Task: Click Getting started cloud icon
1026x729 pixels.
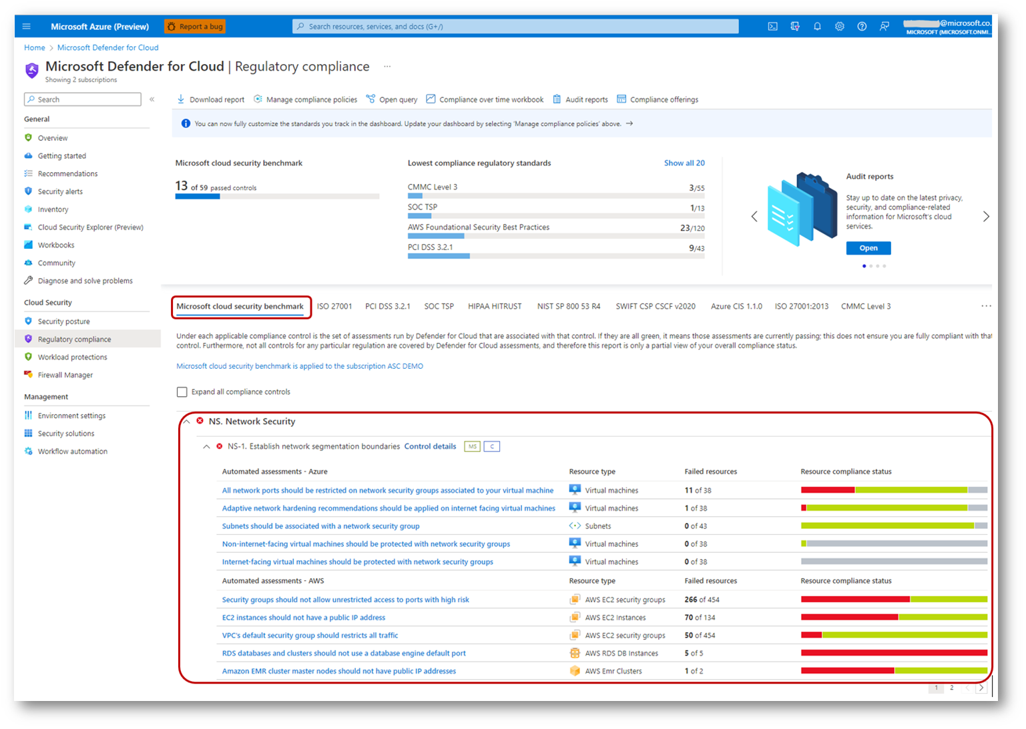Action: (28, 155)
